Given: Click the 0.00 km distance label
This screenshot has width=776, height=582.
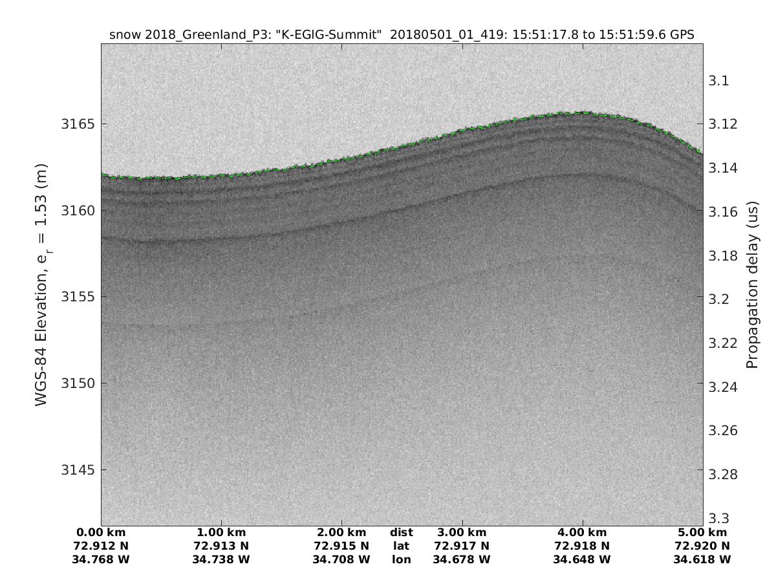Looking at the screenshot, I should pyautogui.click(x=102, y=533).
